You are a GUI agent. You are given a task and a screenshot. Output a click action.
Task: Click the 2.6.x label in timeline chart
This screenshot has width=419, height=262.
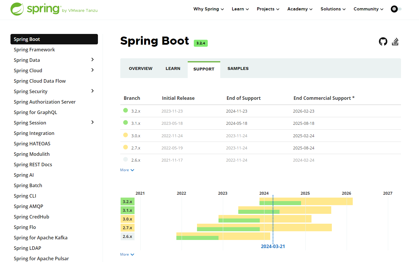128,236
